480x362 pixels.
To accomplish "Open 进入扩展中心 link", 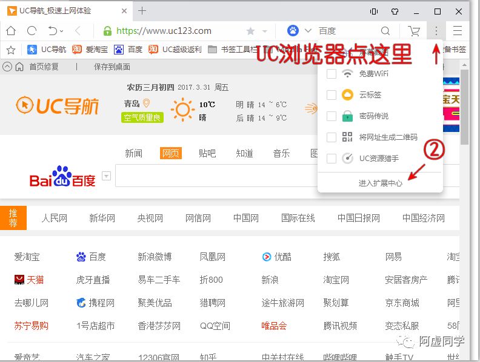I will (x=381, y=183).
